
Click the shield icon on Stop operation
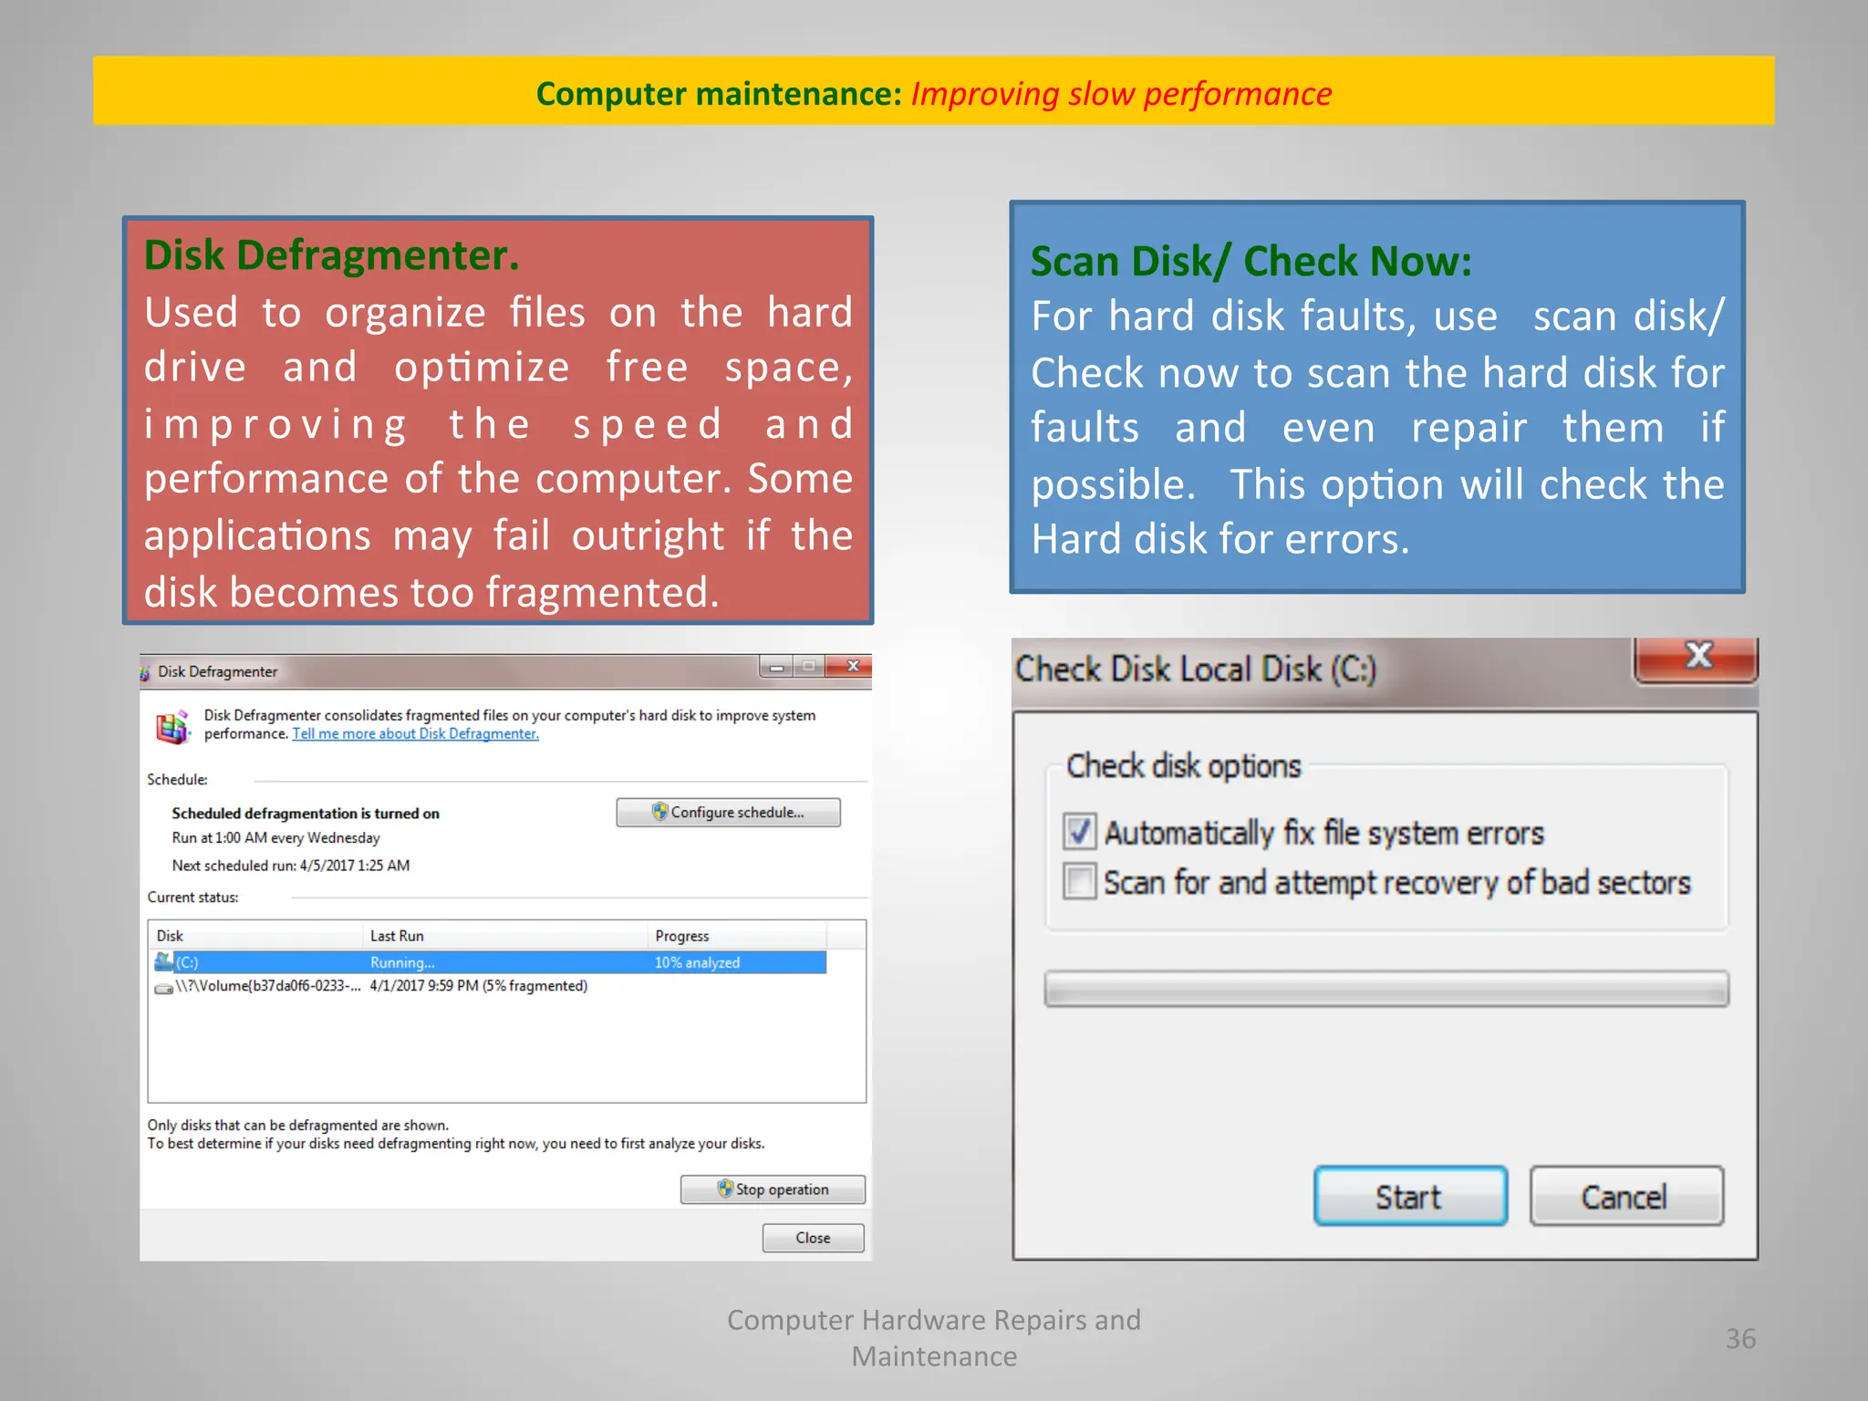point(725,1188)
